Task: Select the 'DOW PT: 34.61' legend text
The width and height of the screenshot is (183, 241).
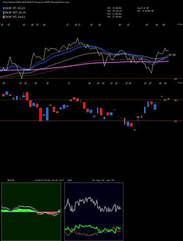Action: 15,17
